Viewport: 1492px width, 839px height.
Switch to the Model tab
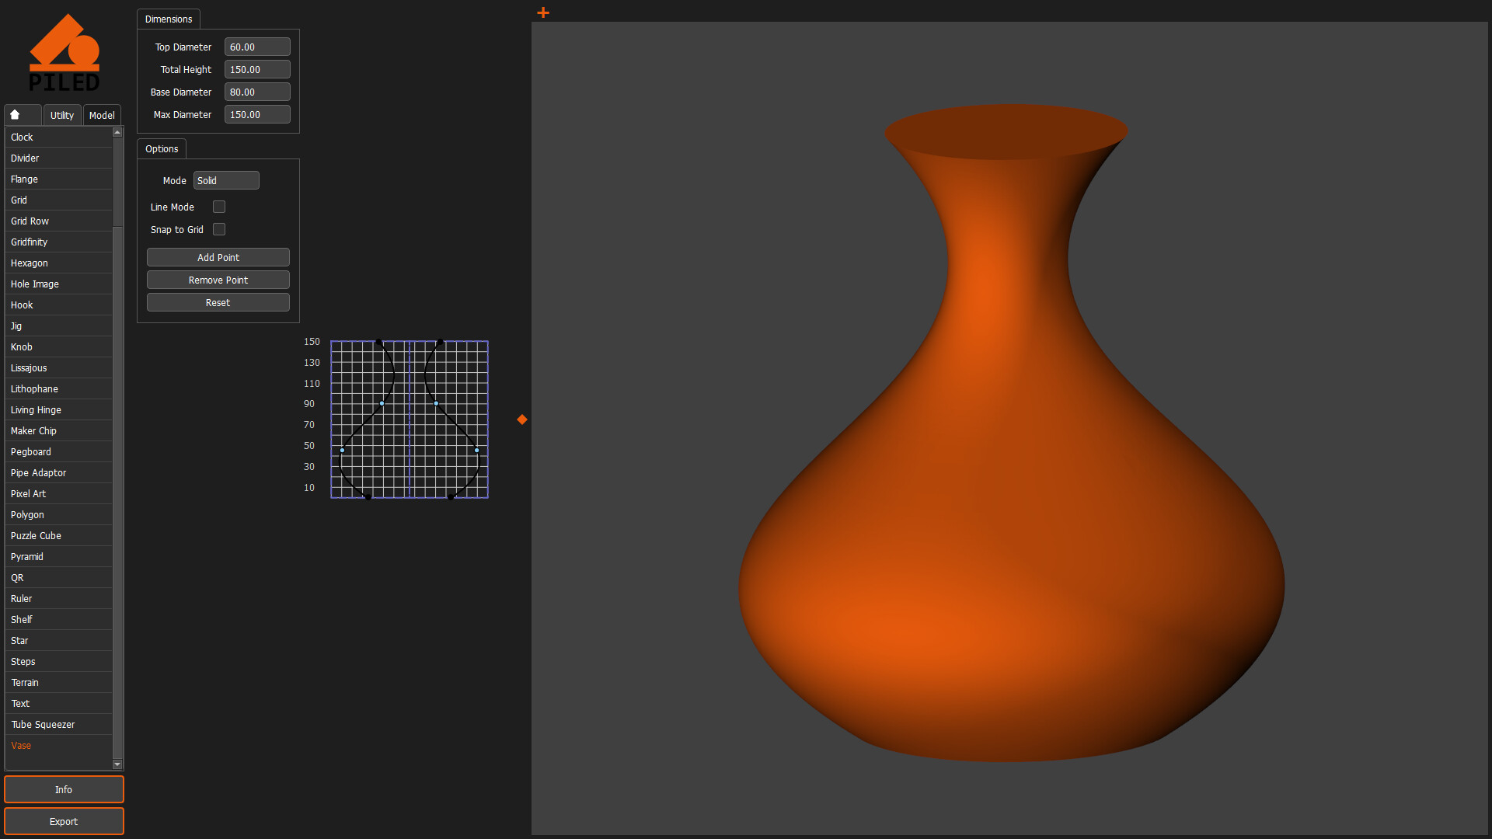click(x=102, y=115)
